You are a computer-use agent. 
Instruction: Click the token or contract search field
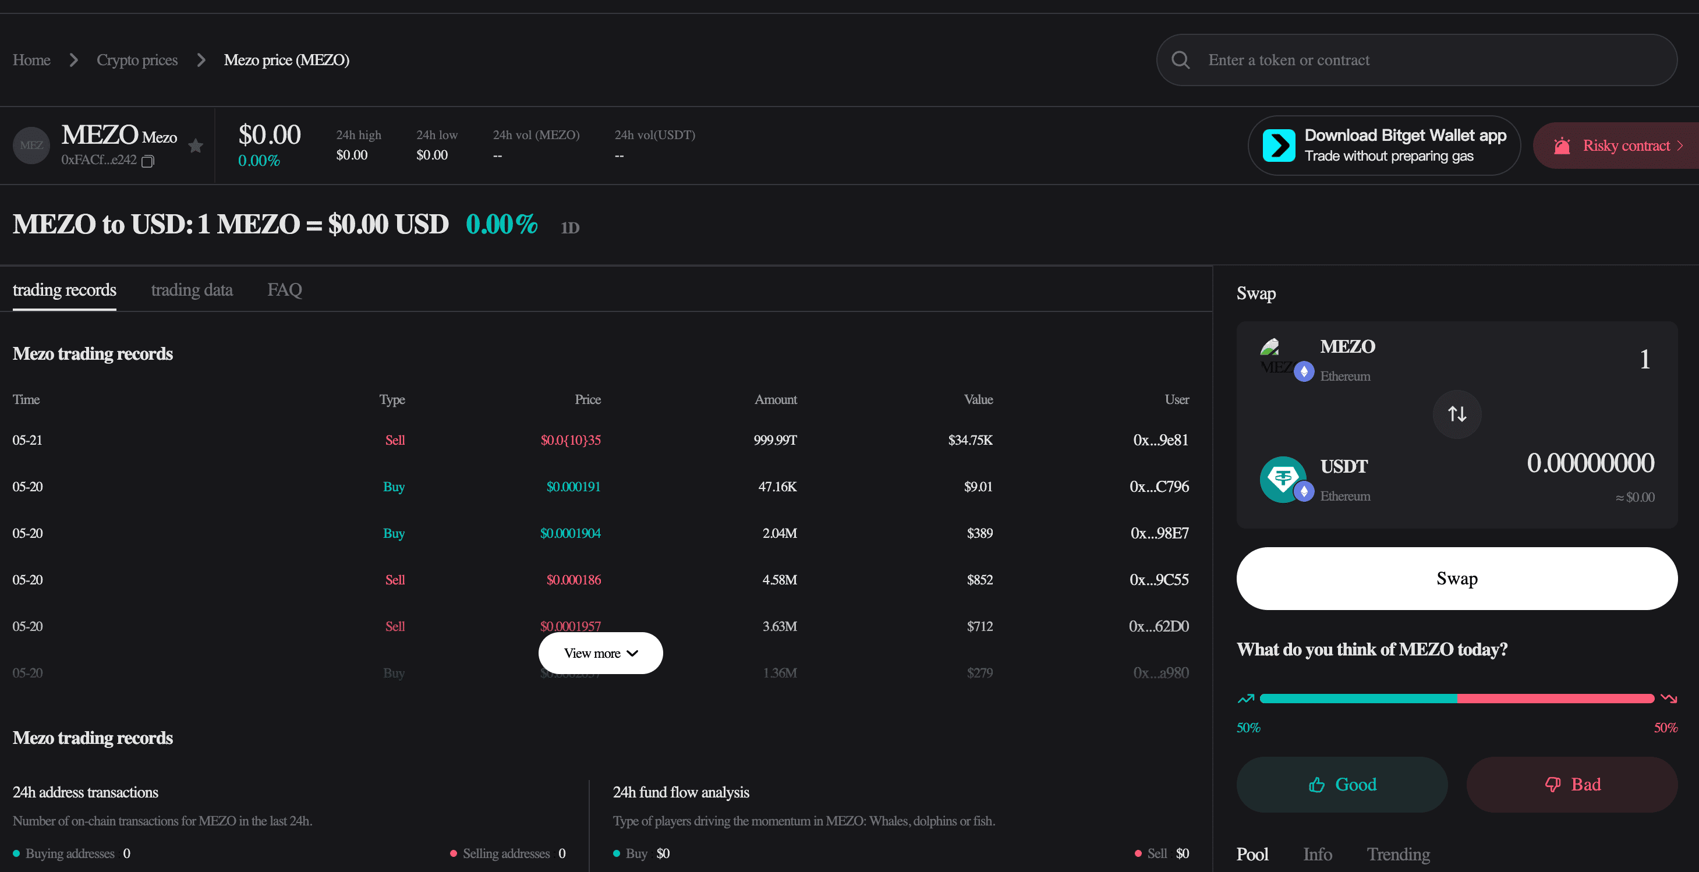pyautogui.click(x=1416, y=60)
